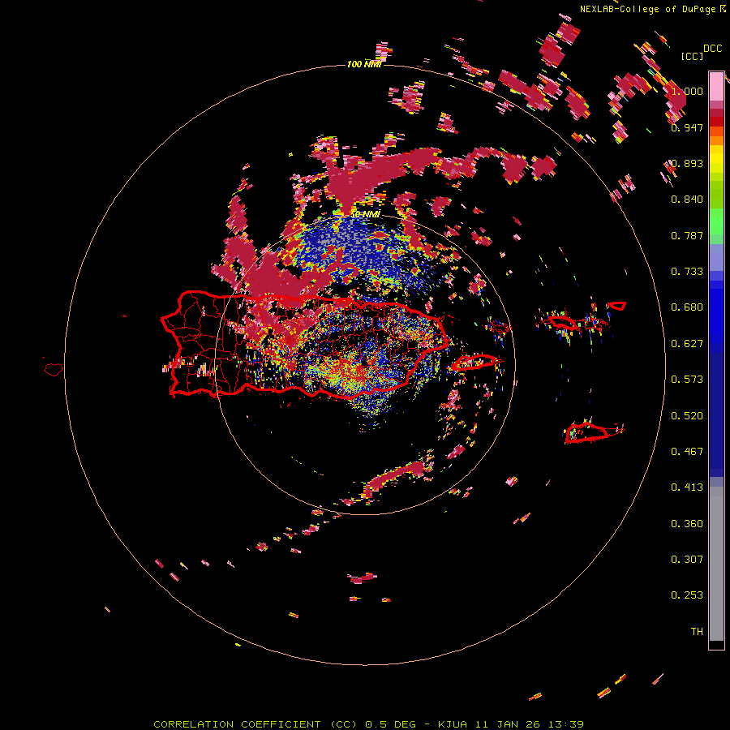
Task: Click the 0.253 color scale value
Action: (687, 595)
